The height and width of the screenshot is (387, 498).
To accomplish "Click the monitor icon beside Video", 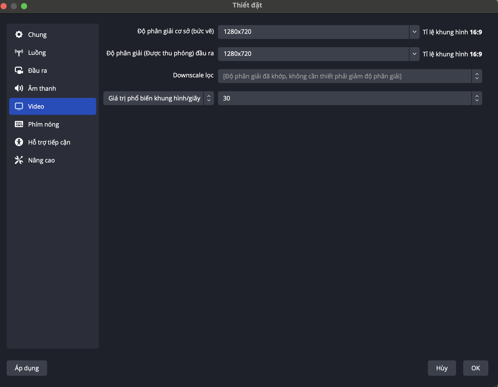I will pyautogui.click(x=19, y=106).
